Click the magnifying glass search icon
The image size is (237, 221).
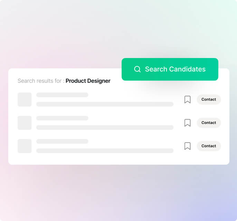point(137,69)
